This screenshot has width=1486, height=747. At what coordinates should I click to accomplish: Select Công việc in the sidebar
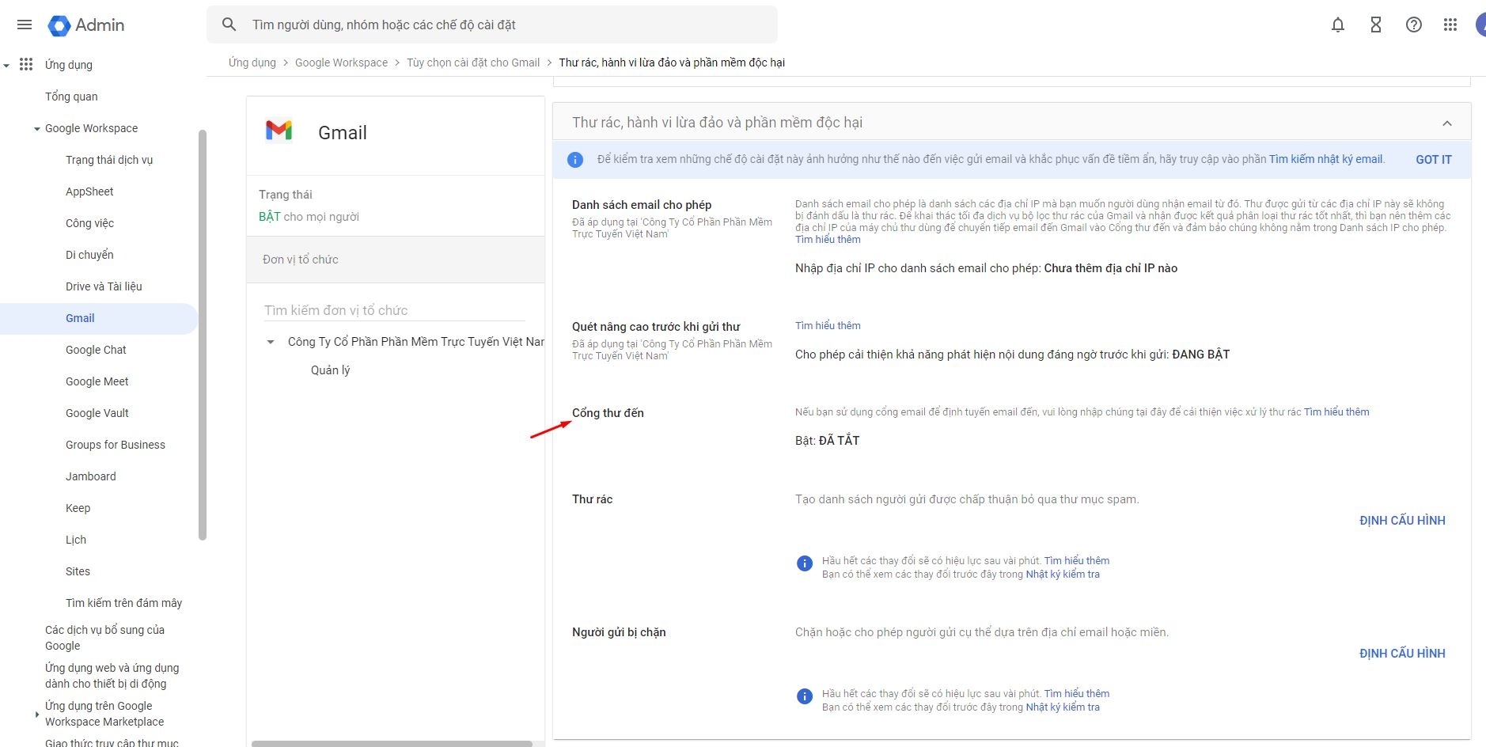coord(89,223)
